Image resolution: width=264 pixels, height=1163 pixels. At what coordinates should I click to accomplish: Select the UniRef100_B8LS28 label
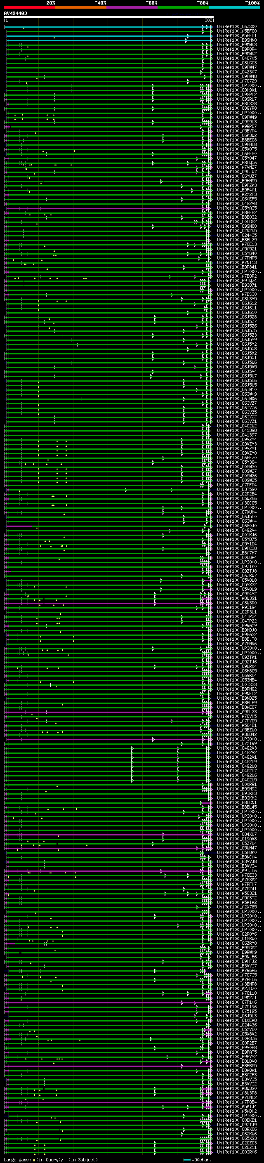click(x=237, y=104)
